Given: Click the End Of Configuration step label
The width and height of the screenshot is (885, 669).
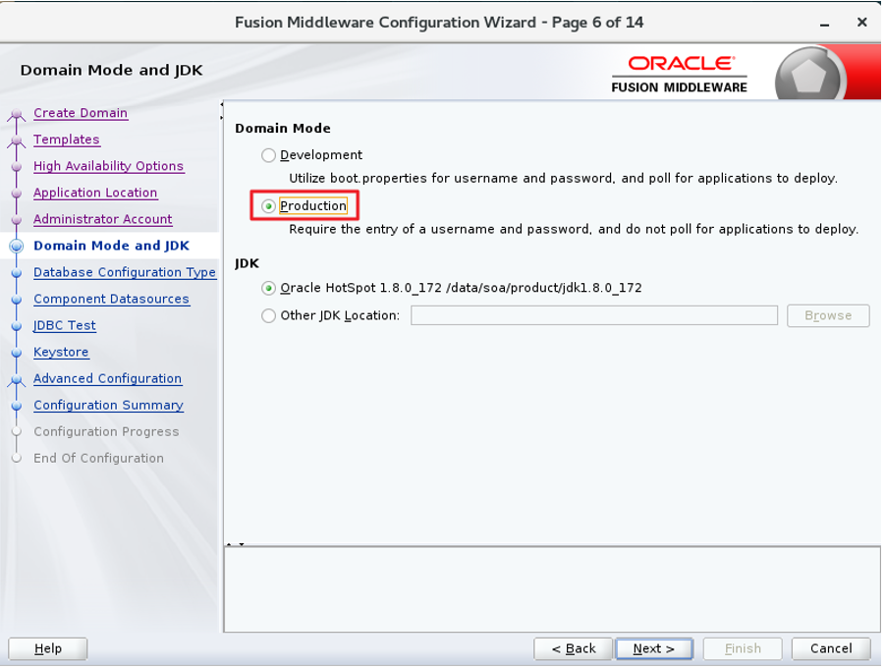Looking at the screenshot, I should (99, 458).
